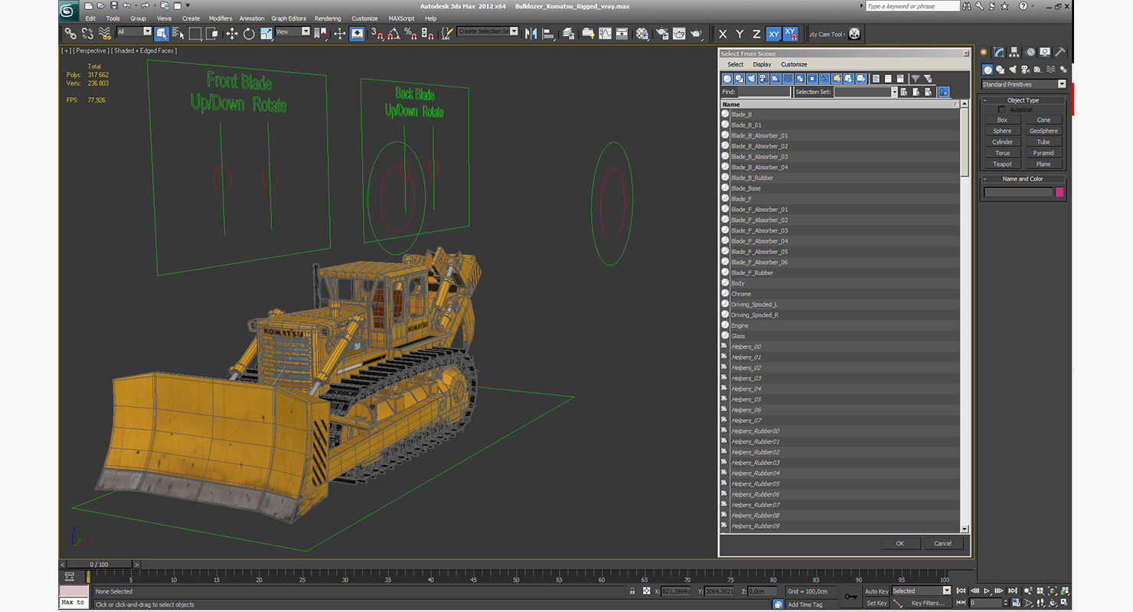Sort list by Name column header

pos(840,104)
